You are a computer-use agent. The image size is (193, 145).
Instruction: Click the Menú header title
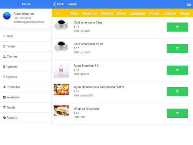coord(26,4)
